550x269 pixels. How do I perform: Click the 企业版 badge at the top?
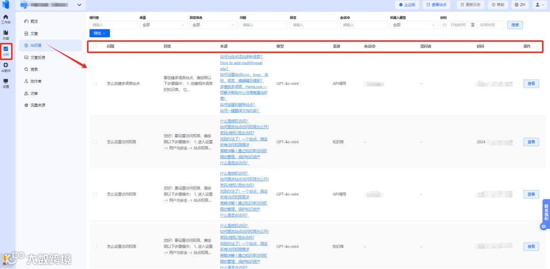[x=407, y=5]
